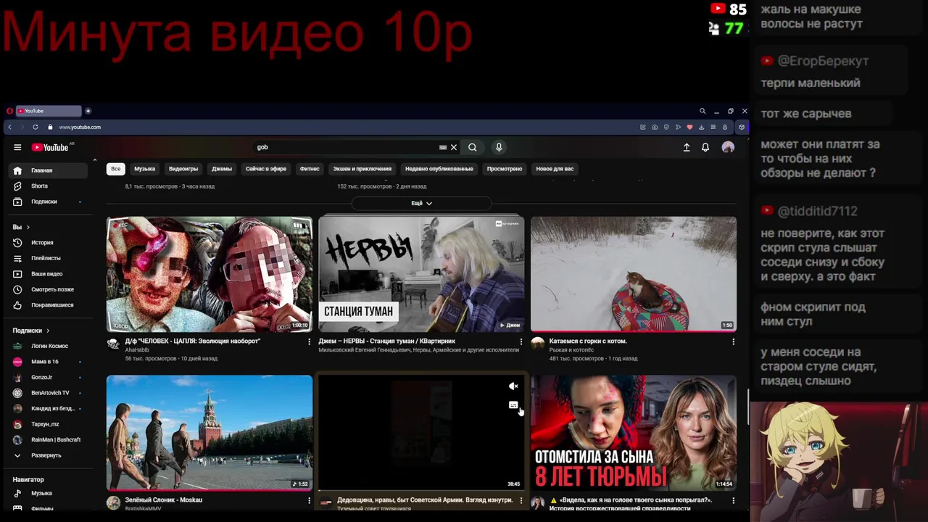Expand the Подписки section header
Image resolution: width=928 pixels, height=522 pixels.
(31, 331)
